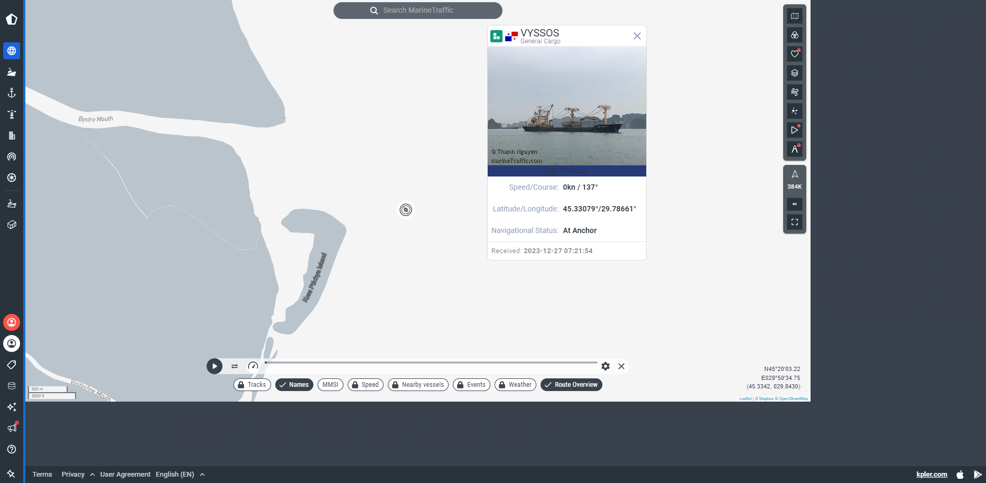Toggle the Names option off
The image size is (986, 483).
pyautogui.click(x=294, y=385)
